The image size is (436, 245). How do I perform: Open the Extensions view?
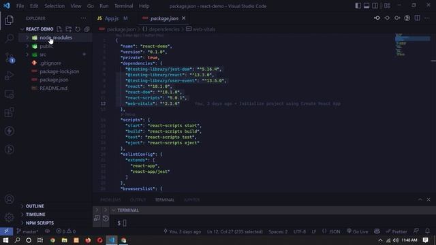pyautogui.click(x=9, y=112)
